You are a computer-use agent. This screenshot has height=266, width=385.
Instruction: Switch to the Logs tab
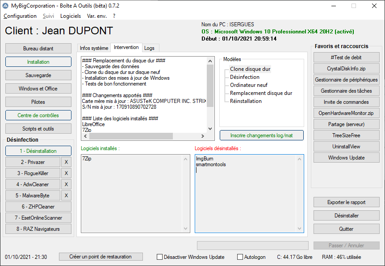click(149, 48)
